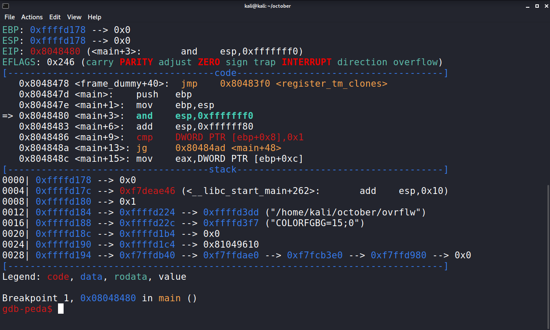
Task: Click the __libc_start_main+262 label
Action: pyautogui.click(x=251, y=191)
